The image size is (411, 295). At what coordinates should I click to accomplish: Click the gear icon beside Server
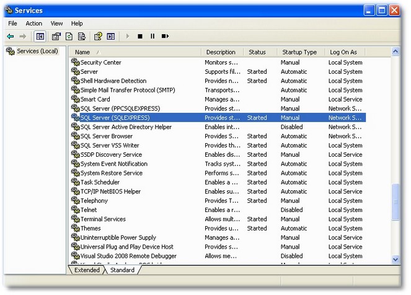tap(76, 71)
